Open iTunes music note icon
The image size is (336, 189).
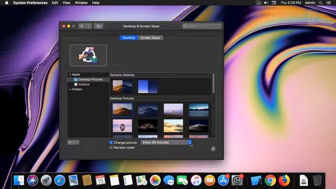196,180
